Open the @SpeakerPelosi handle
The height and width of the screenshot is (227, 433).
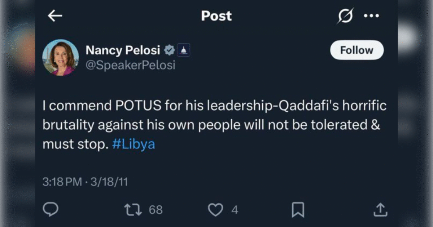130,65
